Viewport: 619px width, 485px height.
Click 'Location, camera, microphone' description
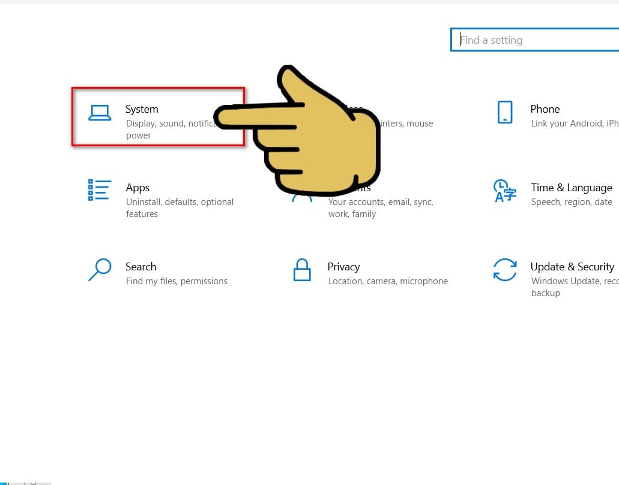pos(388,281)
